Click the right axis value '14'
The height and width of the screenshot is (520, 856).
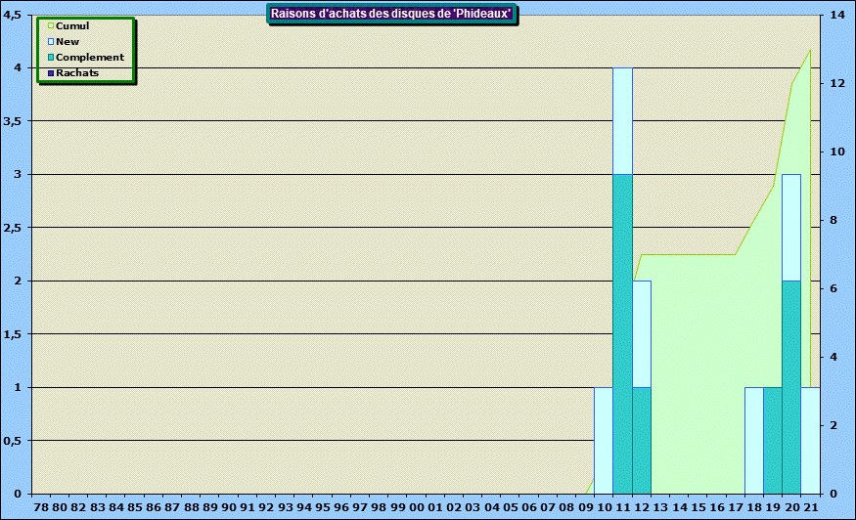click(x=836, y=14)
